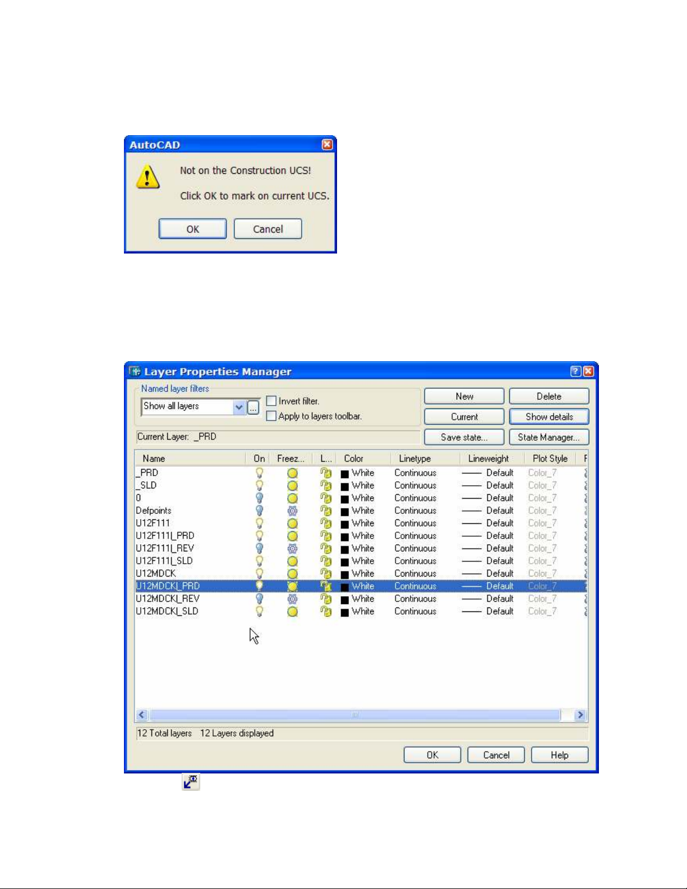Turn on the U12F111|_REV lightbulb icon
This screenshot has height=889, width=687.
point(259,549)
